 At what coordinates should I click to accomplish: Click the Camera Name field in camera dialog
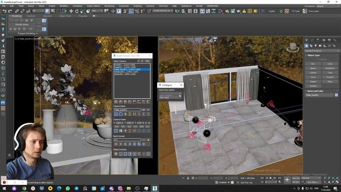point(127,110)
